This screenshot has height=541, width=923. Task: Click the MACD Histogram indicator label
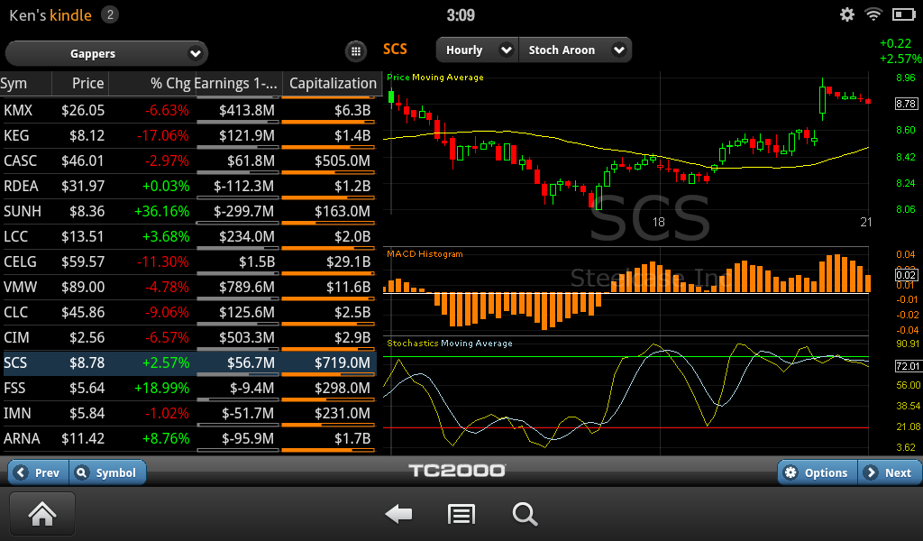[425, 254]
